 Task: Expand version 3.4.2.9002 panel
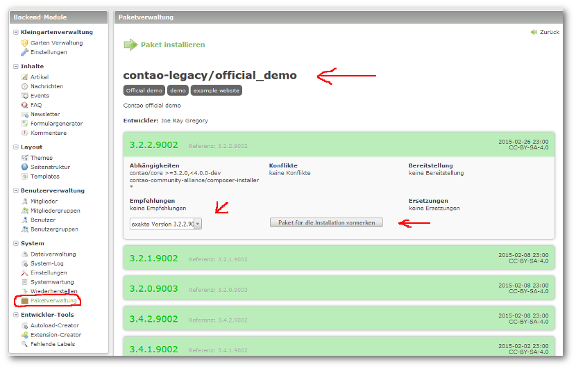pos(339,319)
